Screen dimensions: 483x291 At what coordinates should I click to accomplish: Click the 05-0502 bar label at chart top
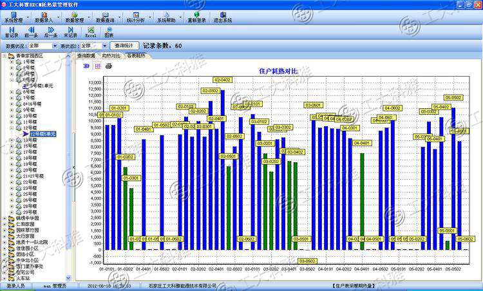coord(453,98)
